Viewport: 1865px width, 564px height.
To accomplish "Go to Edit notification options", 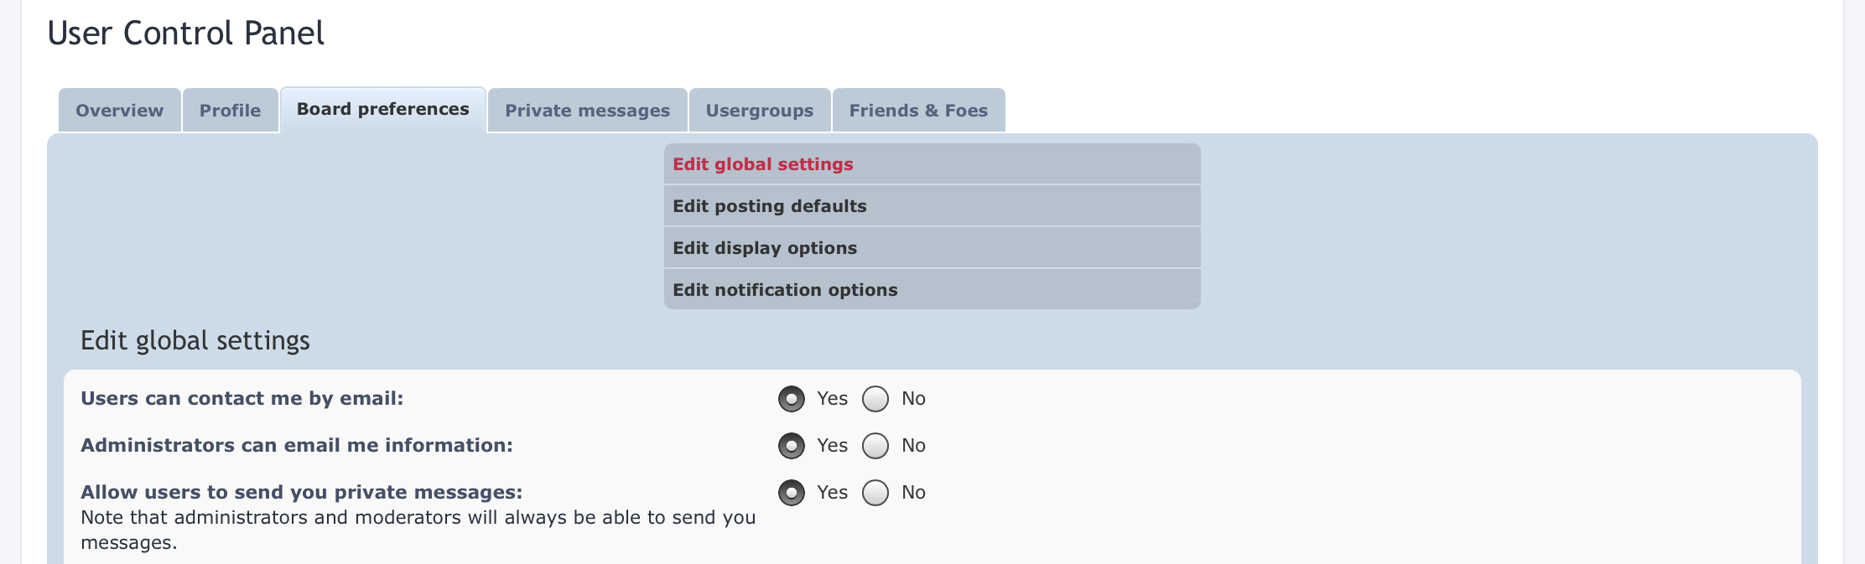I will click(x=784, y=290).
